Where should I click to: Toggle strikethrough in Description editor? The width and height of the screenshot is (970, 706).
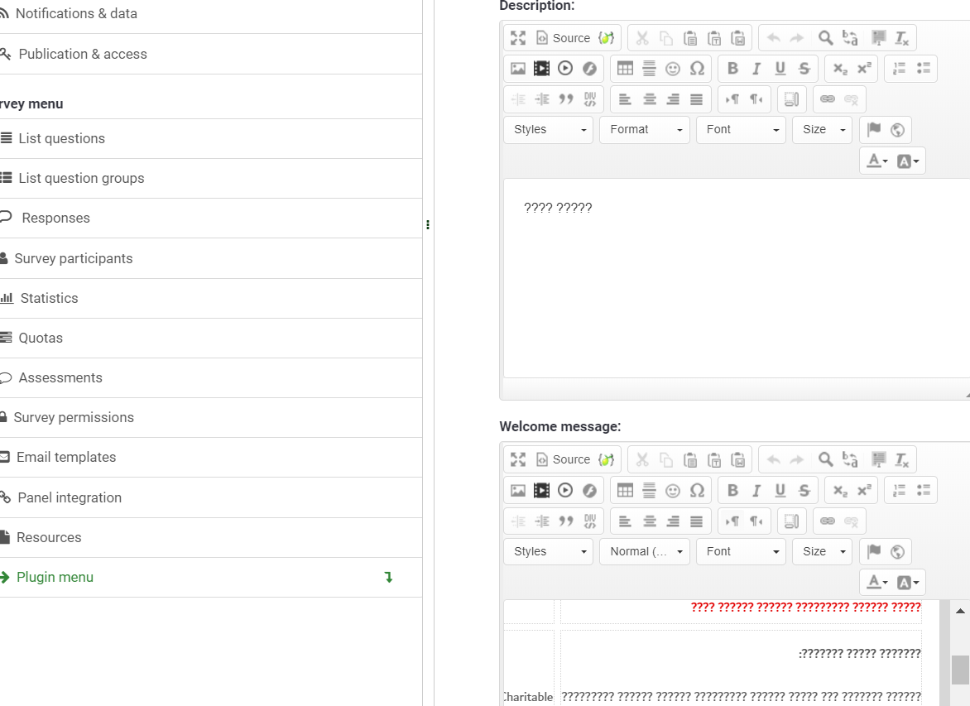point(804,69)
